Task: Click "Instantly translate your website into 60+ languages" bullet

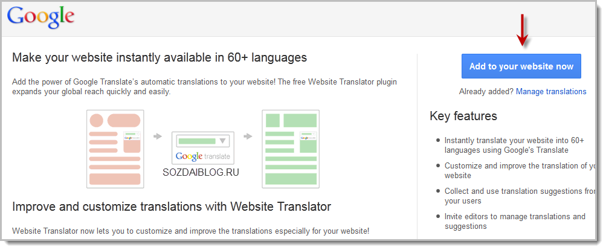Action: point(514,146)
